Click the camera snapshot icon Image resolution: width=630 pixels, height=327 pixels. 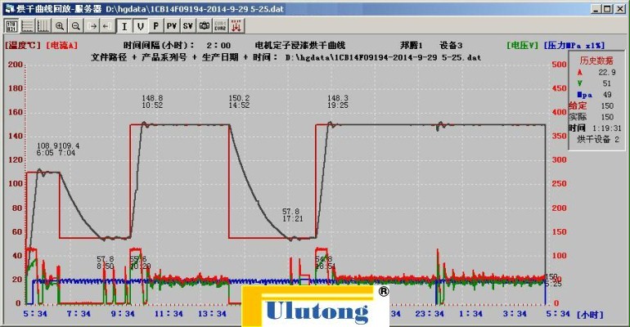[204, 26]
